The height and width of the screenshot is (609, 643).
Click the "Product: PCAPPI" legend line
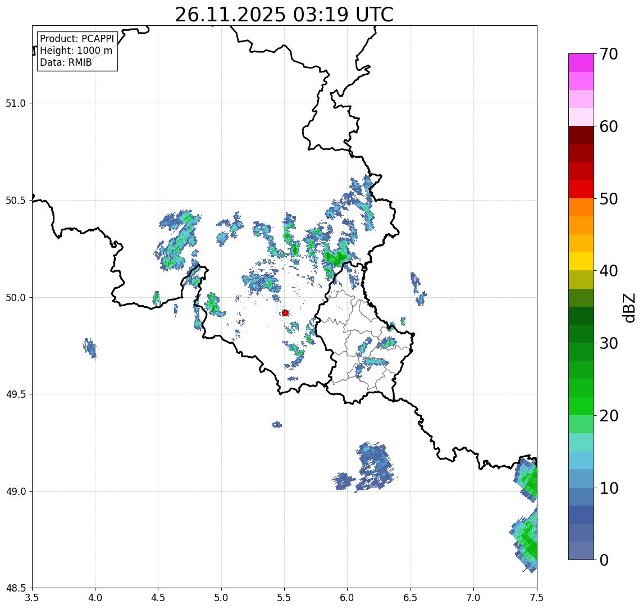point(77,39)
